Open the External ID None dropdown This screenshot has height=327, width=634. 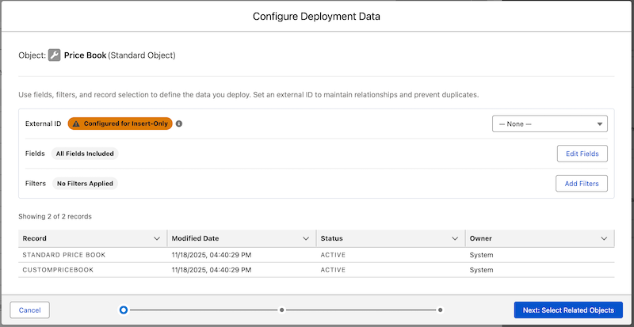(549, 124)
